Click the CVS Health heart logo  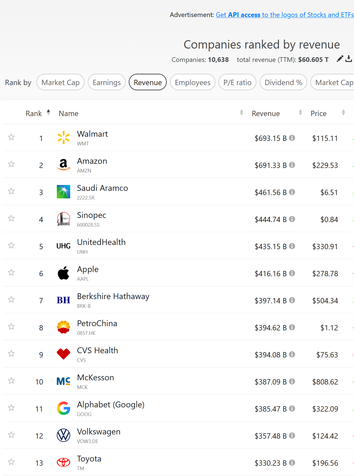click(64, 354)
